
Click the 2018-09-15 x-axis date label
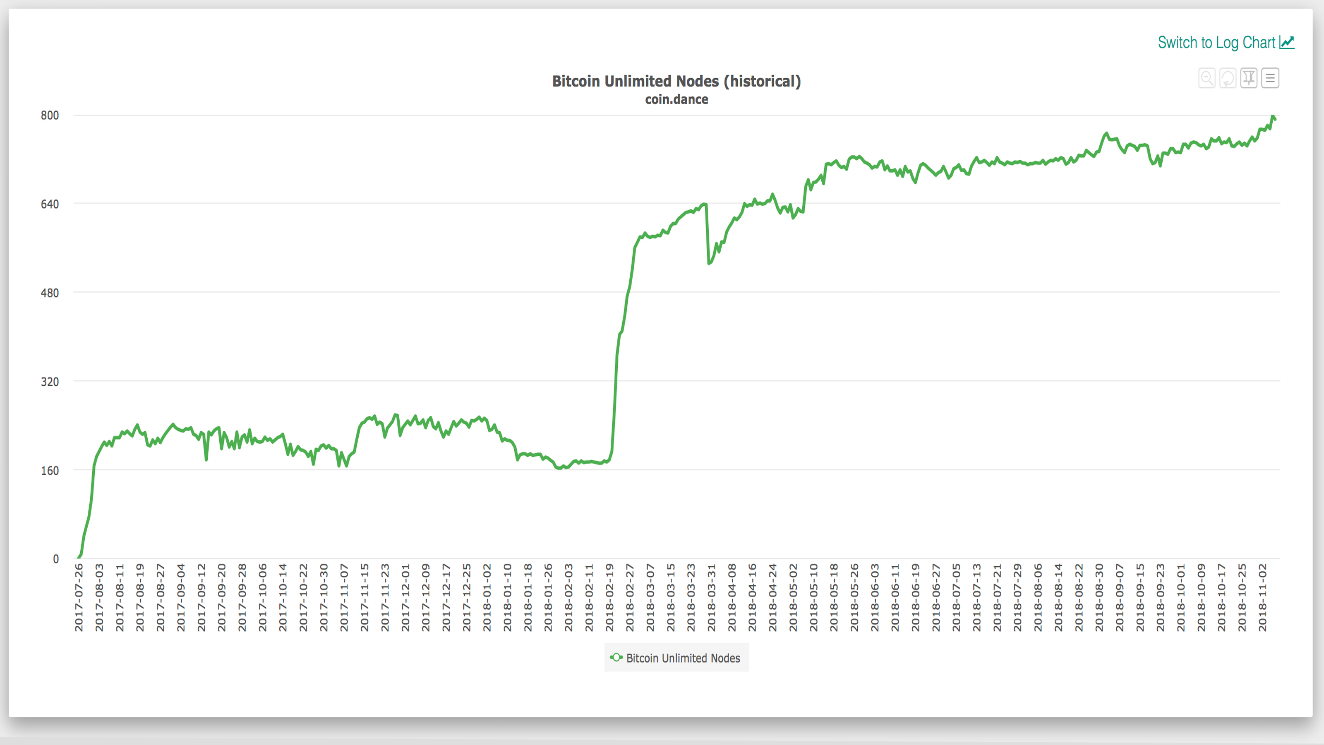pos(1140,597)
